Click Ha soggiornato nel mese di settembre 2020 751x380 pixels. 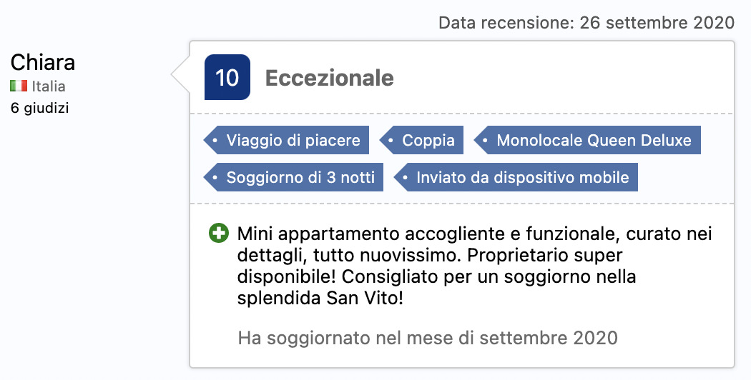coord(428,338)
